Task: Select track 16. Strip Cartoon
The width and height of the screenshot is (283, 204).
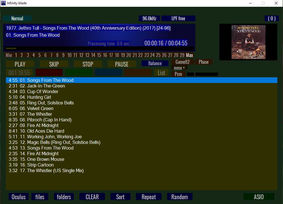Action: [40, 165]
